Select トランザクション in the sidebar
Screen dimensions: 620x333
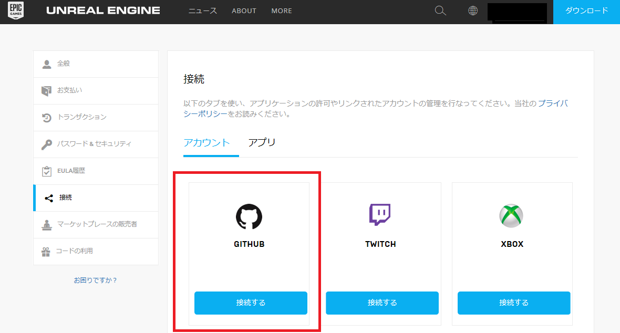coord(96,118)
